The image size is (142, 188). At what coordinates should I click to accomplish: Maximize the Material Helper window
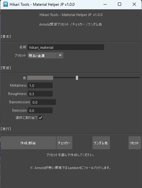coord(120,4)
